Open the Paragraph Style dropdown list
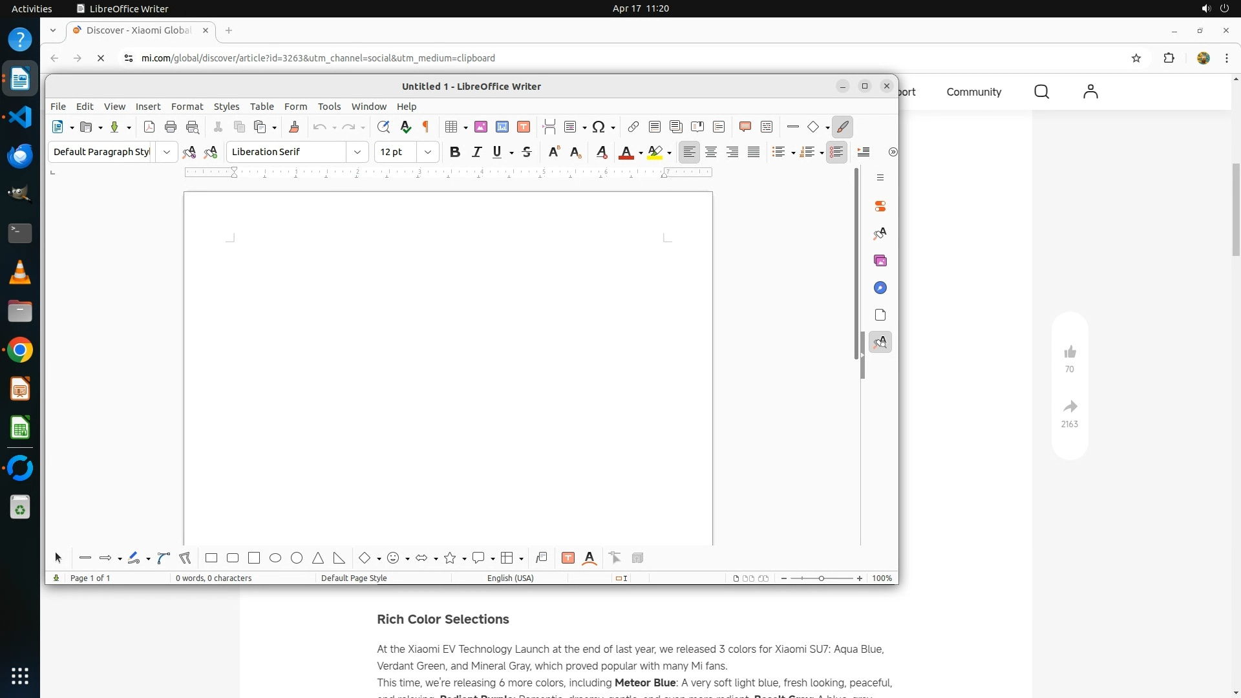 tap(167, 152)
